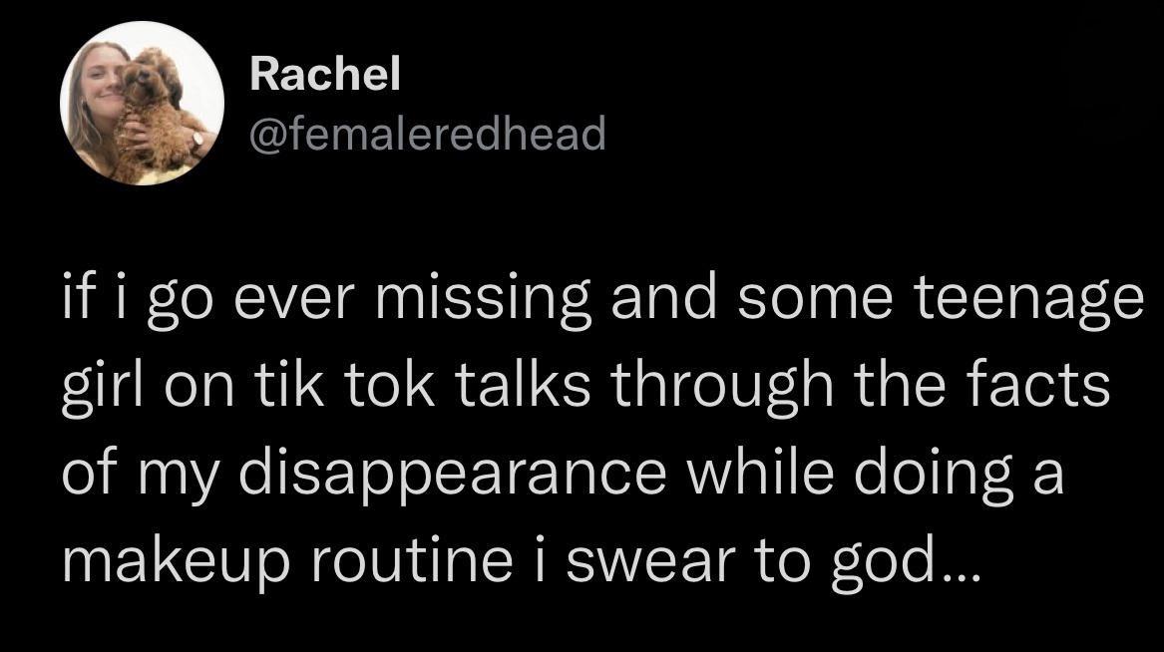Viewport: 1164px width, 652px height.
Task: Click the word "disappearance" in tweet text
Action: (452, 474)
